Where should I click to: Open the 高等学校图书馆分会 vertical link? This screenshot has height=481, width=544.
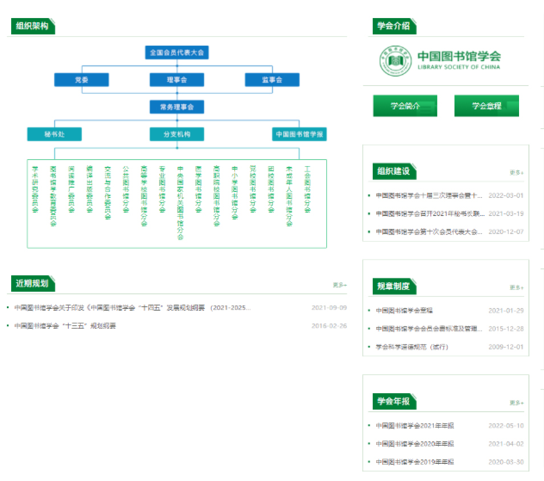coord(144,196)
